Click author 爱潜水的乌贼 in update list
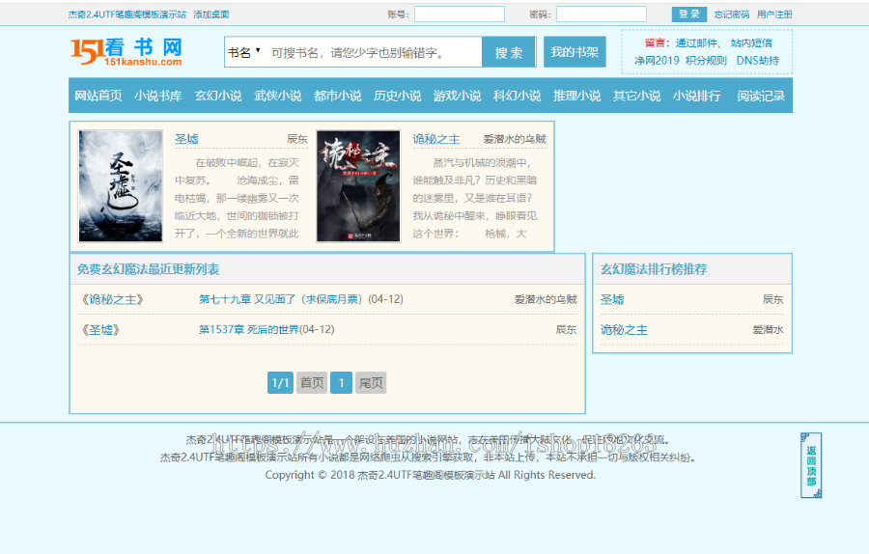869x554 pixels. point(546,300)
